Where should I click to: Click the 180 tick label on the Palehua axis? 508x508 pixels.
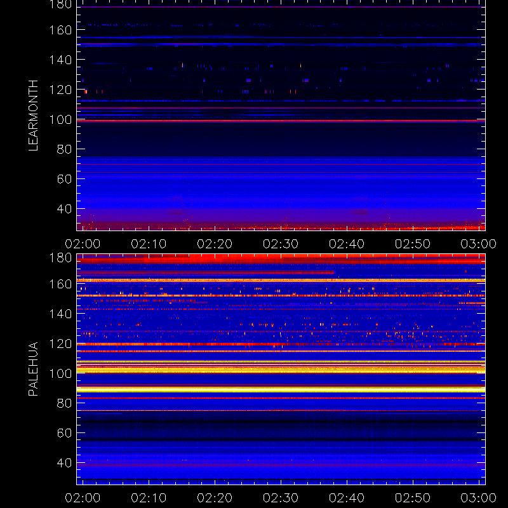pyautogui.click(x=60, y=258)
